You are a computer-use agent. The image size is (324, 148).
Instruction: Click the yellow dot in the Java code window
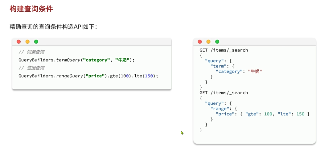pyautogui.click(x=27, y=42)
